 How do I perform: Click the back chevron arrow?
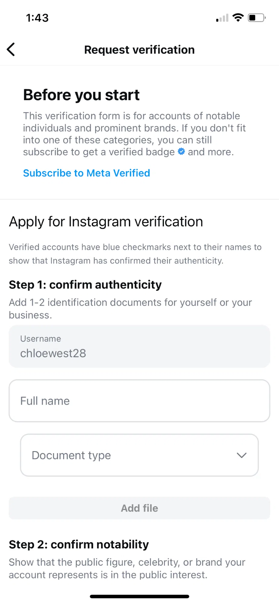(x=11, y=49)
